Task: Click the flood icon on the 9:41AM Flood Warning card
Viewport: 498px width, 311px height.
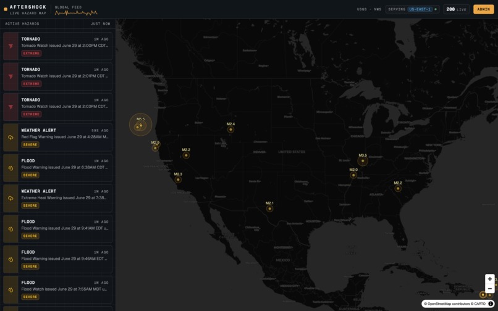Action: tap(11, 229)
